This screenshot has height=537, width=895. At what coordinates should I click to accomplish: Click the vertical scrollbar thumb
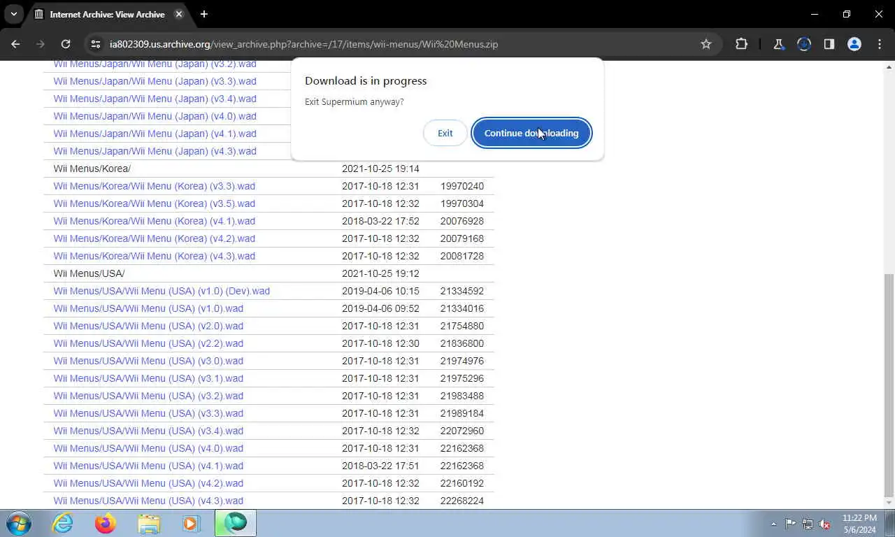(x=889, y=385)
